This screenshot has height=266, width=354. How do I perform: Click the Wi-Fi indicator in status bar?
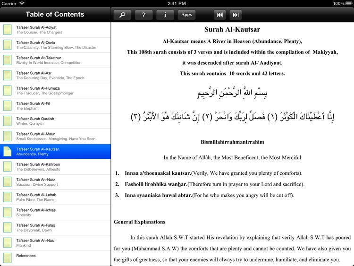pyautogui.click(x=22, y=3)
